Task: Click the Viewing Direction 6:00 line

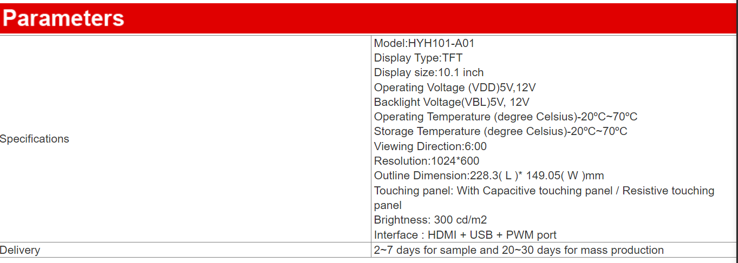Action: point(430,146)
